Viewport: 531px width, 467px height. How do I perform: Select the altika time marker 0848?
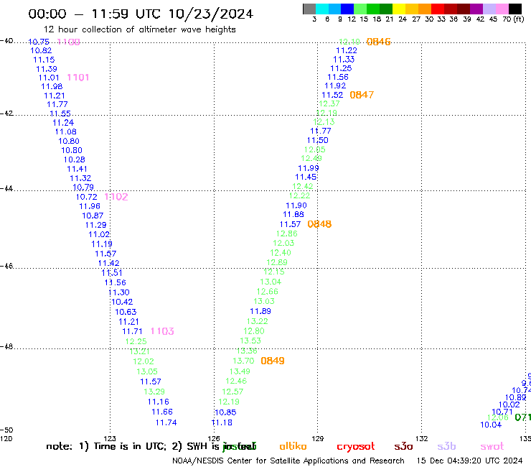pyautogui.click(x=319, y=224)
